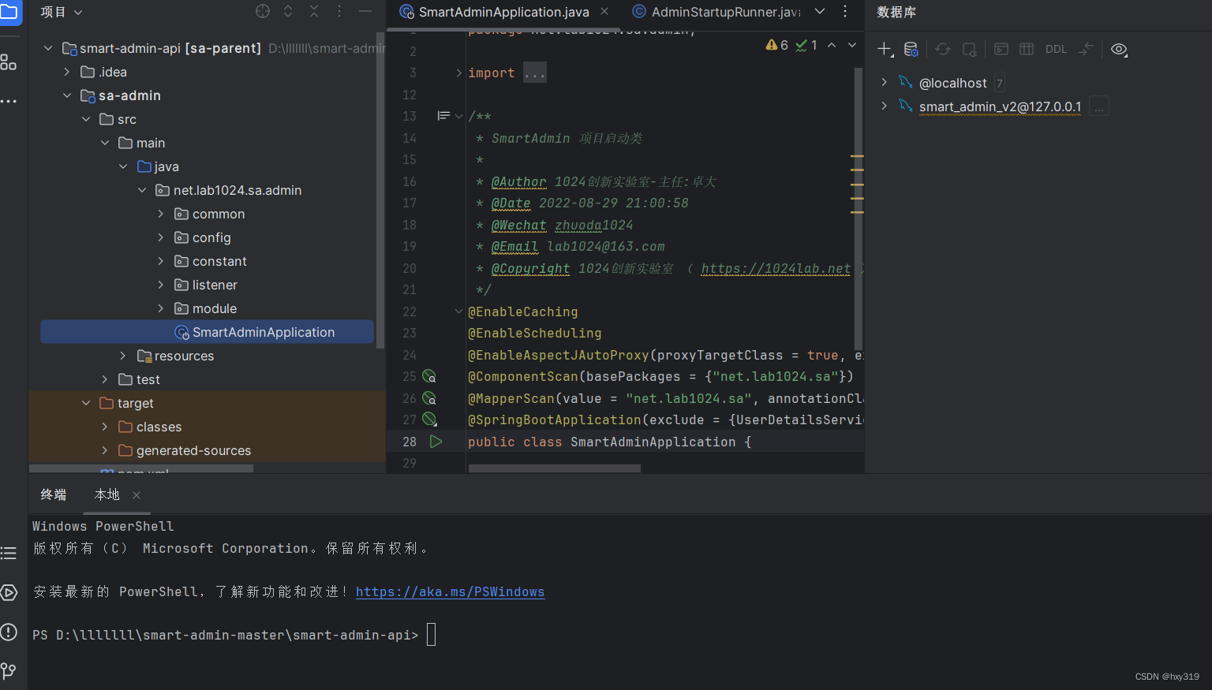Open the project view dropdown

pos(62,12)
